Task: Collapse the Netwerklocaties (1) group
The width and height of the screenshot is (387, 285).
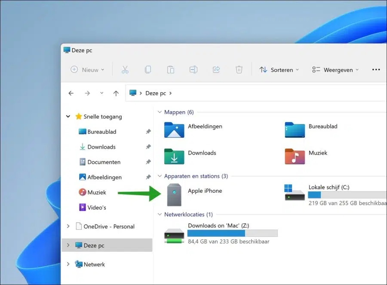Action: [160, 214]
